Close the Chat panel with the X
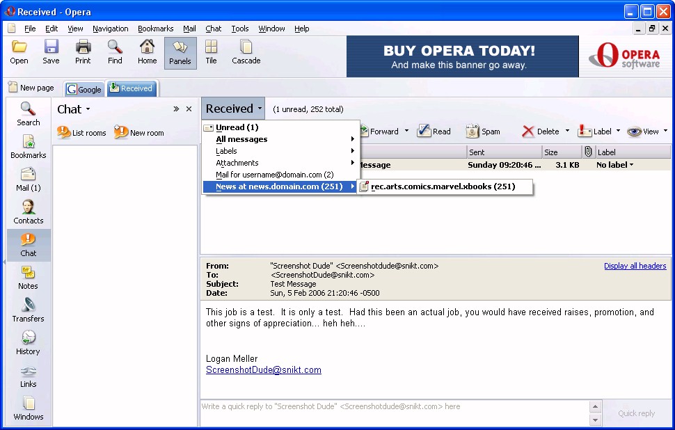Viewport: 675px width, 430px height. (189, 109)
